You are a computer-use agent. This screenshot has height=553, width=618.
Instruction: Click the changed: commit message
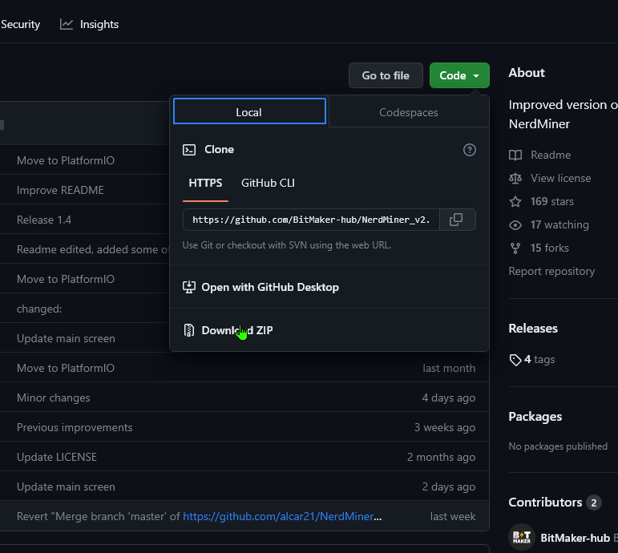pos(39,309)
